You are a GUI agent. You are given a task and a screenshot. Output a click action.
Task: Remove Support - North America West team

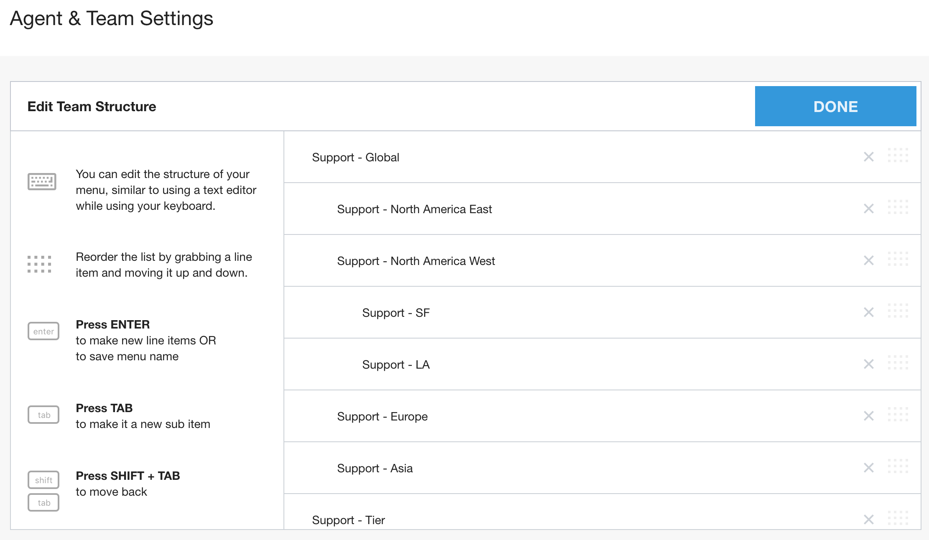(x=868, y=260)
